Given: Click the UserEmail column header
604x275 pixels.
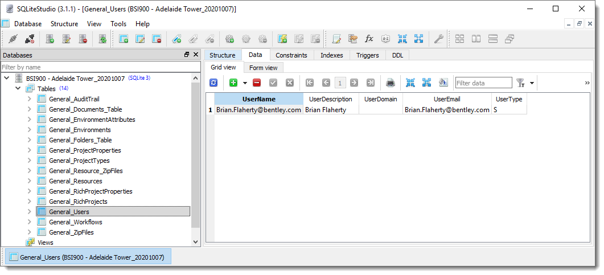Looking at the screenshot, I should point(447,99).
